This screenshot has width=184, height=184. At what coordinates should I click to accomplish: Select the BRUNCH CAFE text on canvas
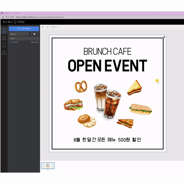(x=107, y=52)
